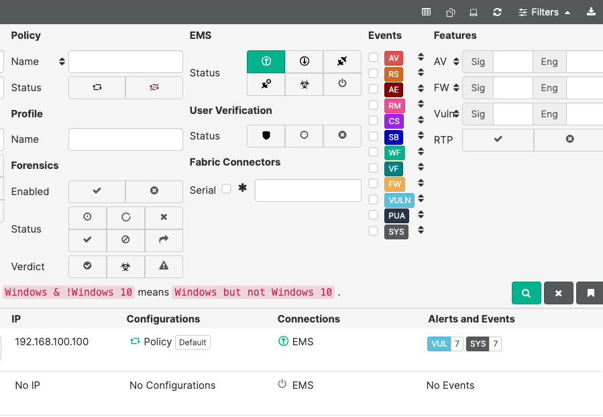Viewport: 603px width, 417px height.
Task: Check the SB events checkbox
Action: click(x=373, y=136)
